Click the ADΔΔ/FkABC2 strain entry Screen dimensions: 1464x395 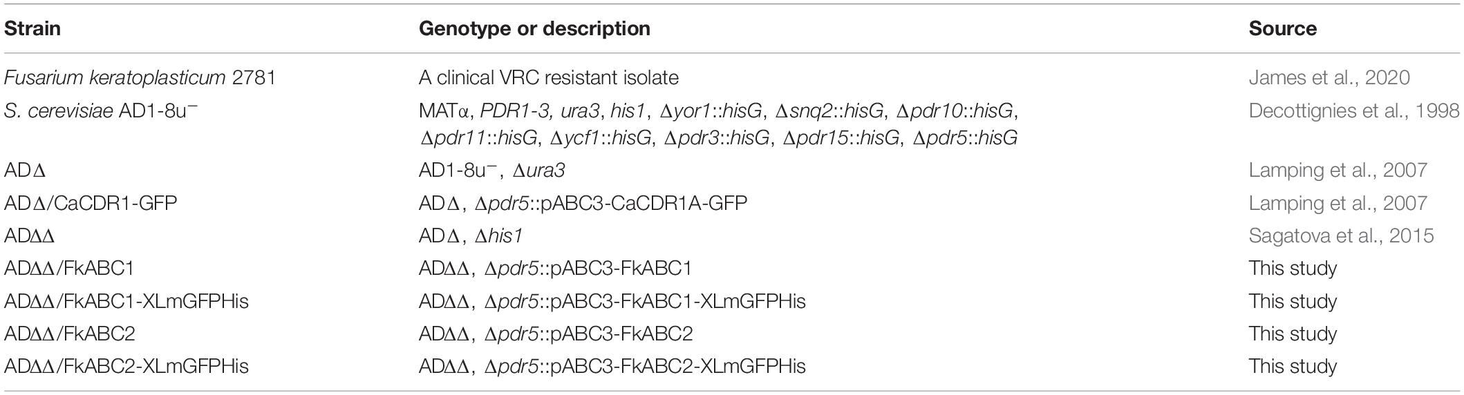coord(70,334)
